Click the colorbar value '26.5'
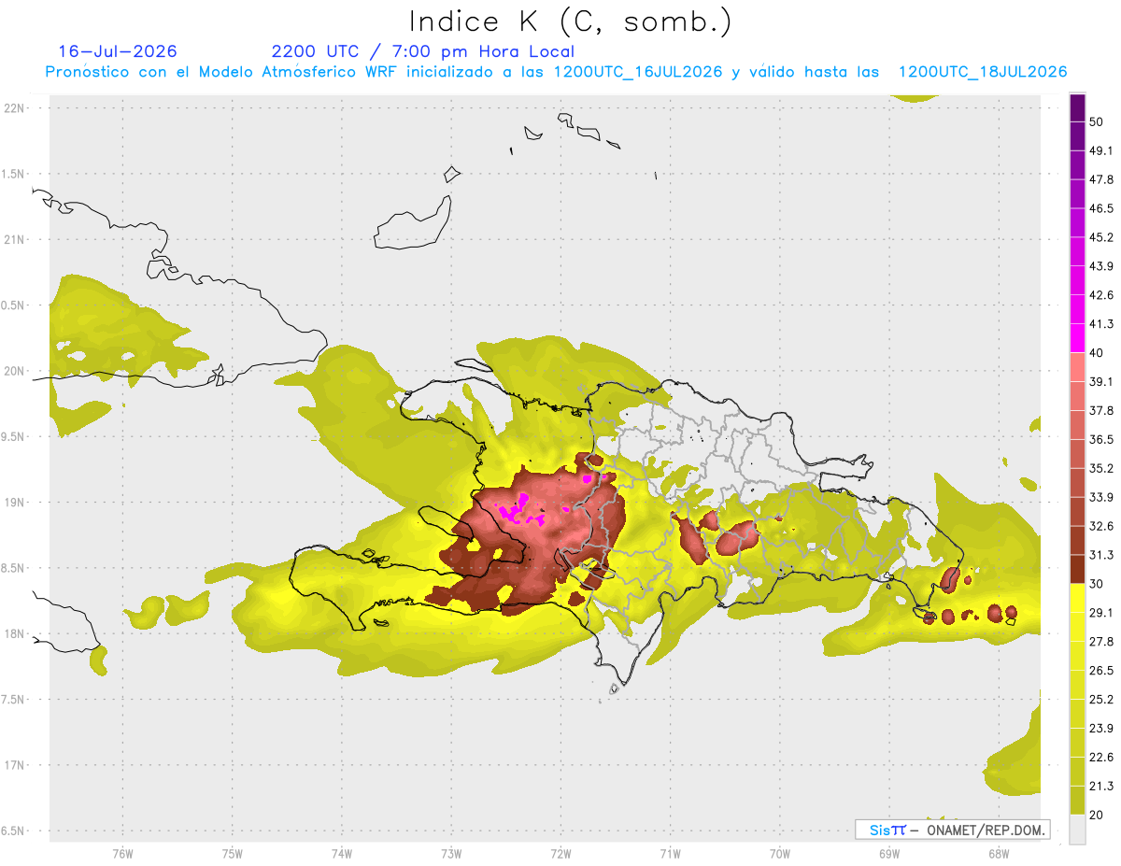Image resolution: width=1121 pixels, height=866 pixels. point(1101,671)
